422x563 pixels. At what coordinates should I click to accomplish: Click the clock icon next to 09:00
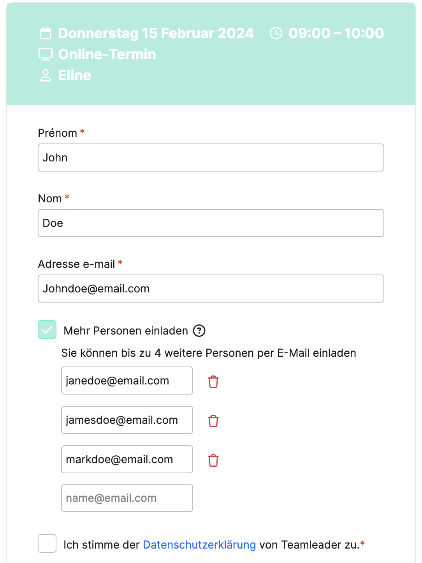coord(276,34)
